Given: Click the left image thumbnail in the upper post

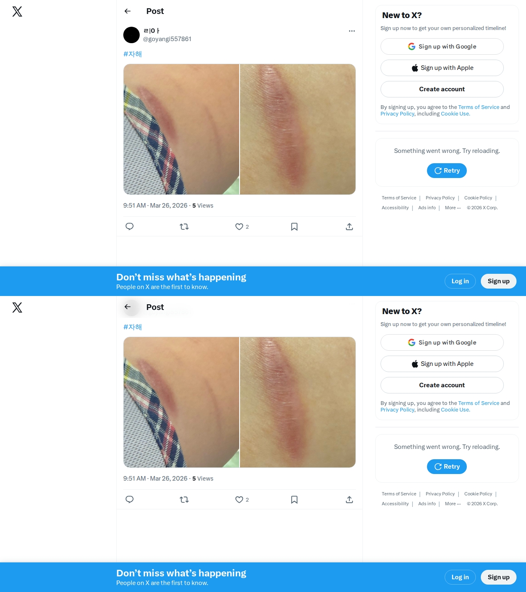Looking at the screenshot, I should coord(181,129).
